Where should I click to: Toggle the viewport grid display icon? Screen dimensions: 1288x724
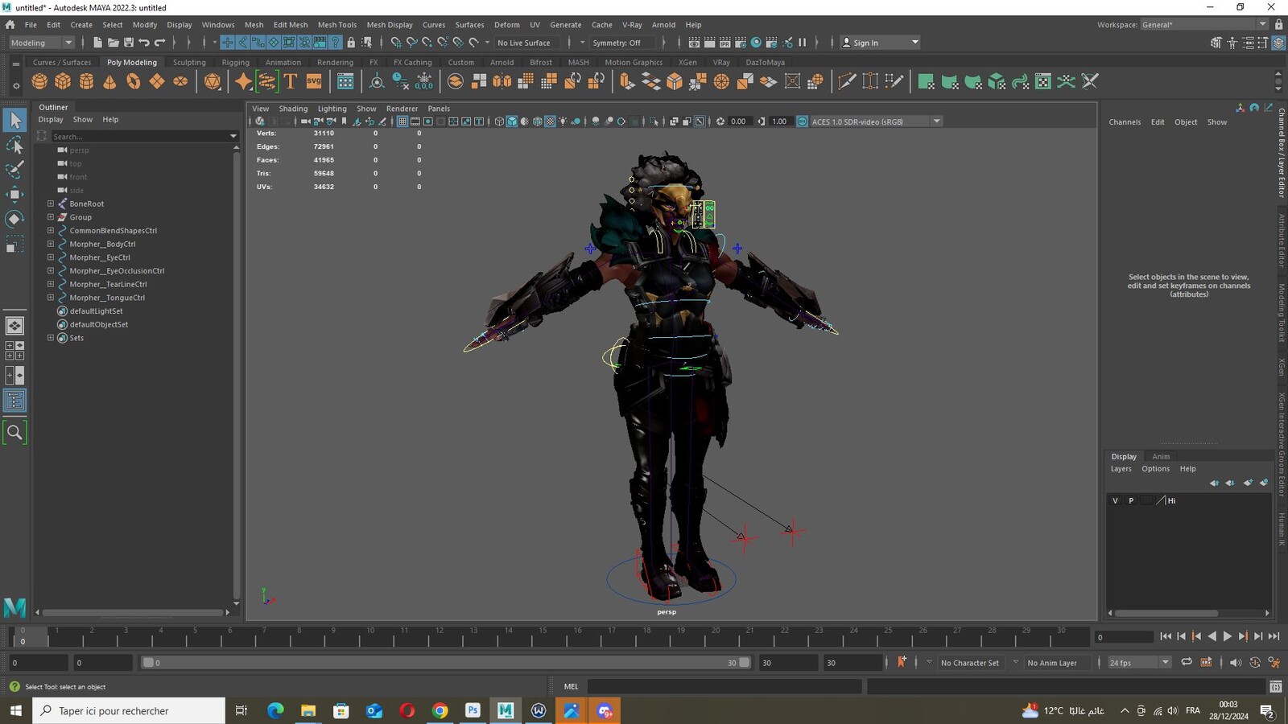(x=402, y=121)
